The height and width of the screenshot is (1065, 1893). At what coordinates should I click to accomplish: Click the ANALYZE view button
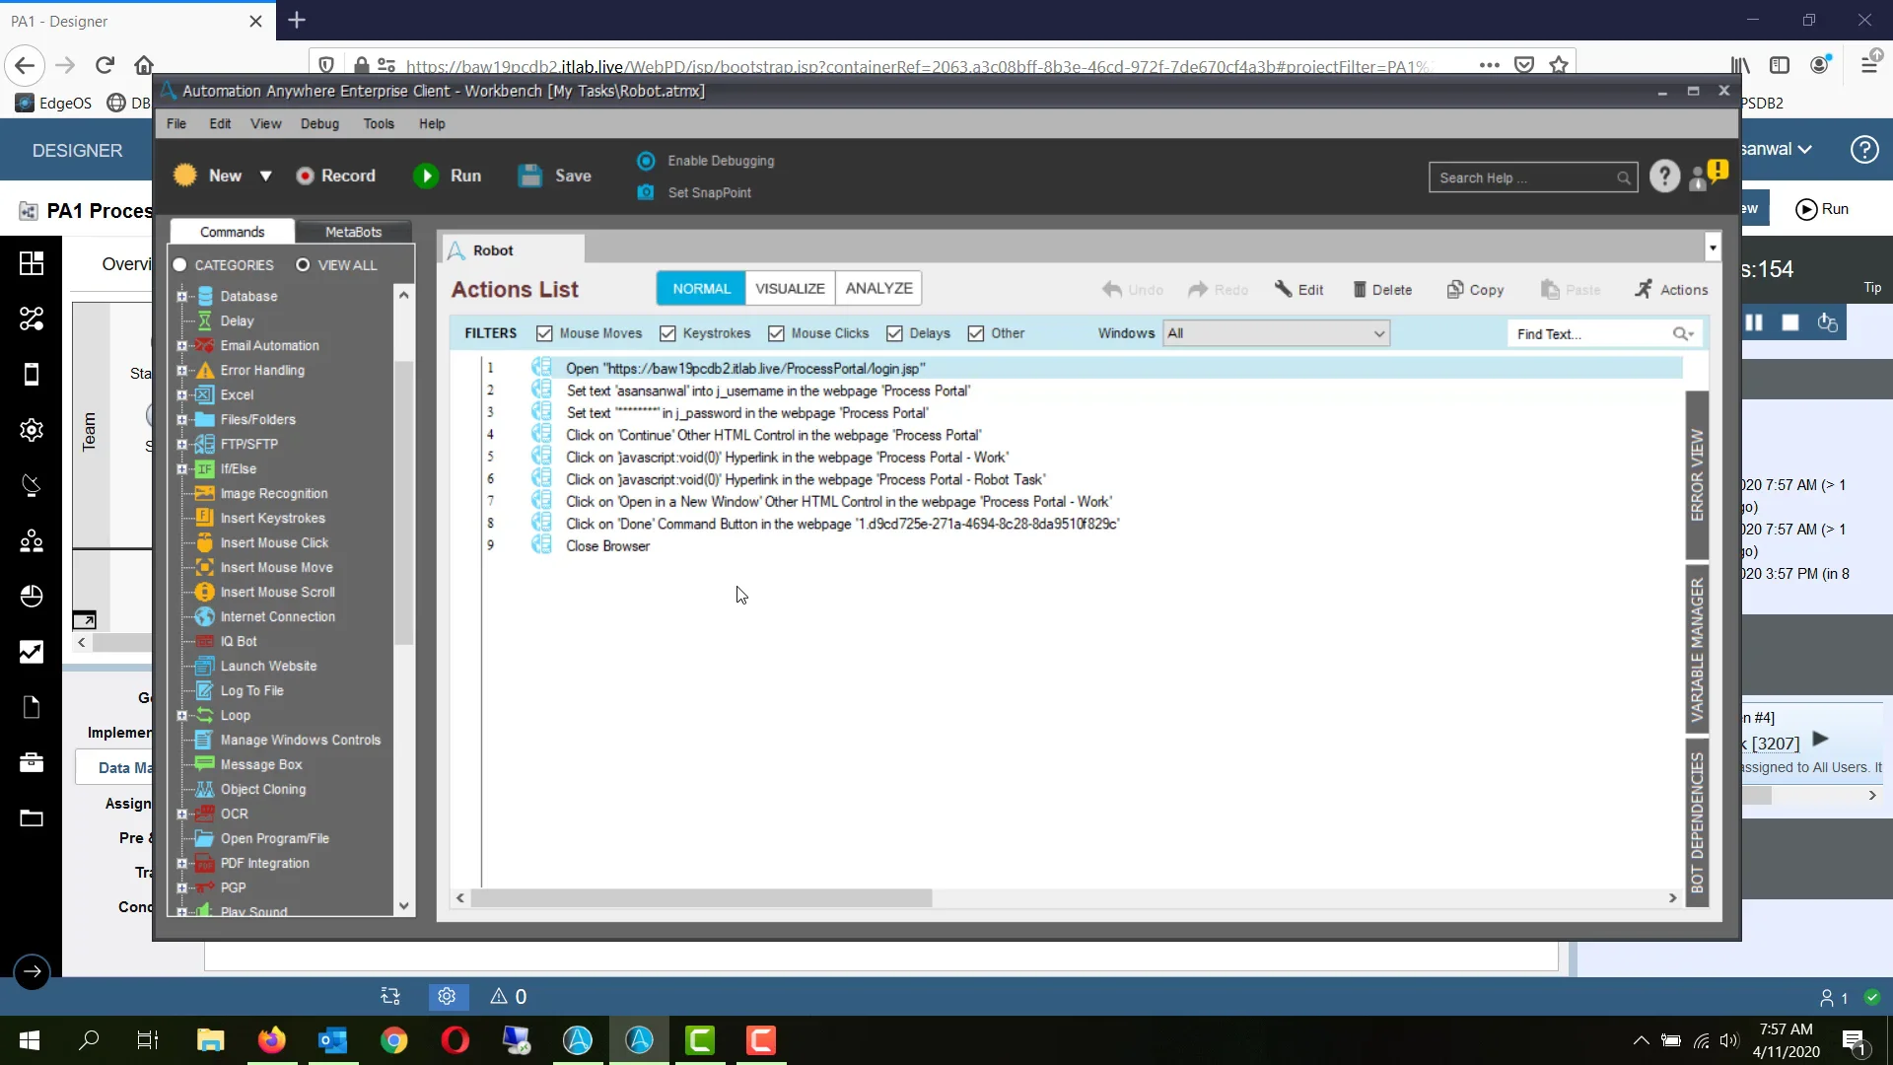pos(878,288)
